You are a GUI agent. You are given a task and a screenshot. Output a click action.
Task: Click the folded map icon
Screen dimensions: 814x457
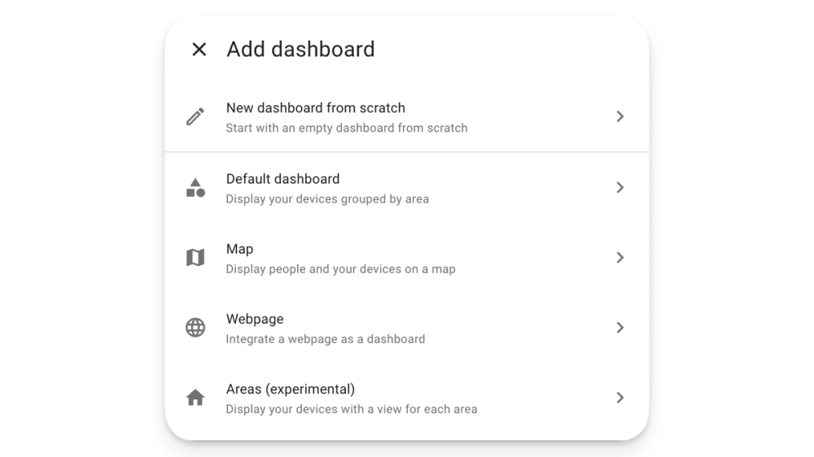(x=195, y=257)
